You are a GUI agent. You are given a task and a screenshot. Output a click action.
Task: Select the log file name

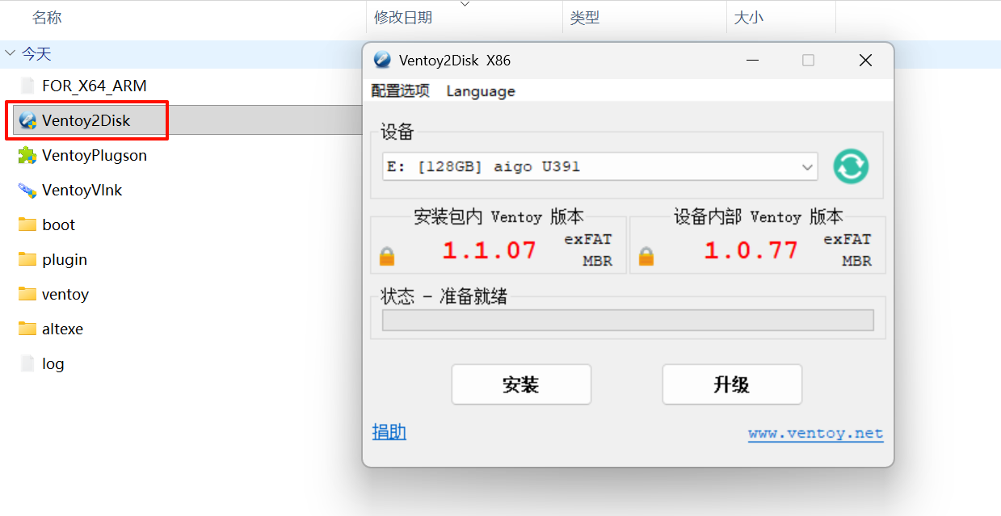pyautogui.click(x=53, y=363)
